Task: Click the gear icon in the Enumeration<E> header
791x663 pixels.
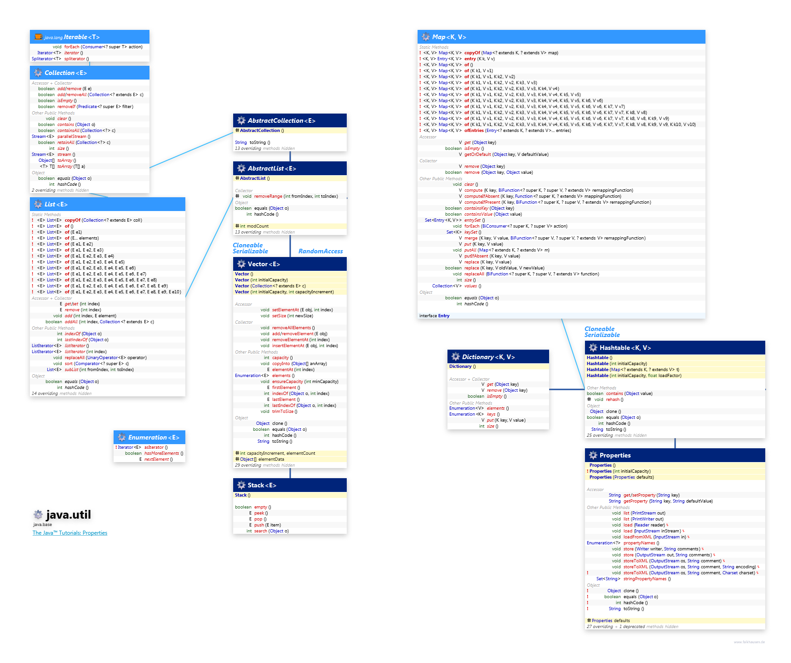Action: [x=121, y=437]
